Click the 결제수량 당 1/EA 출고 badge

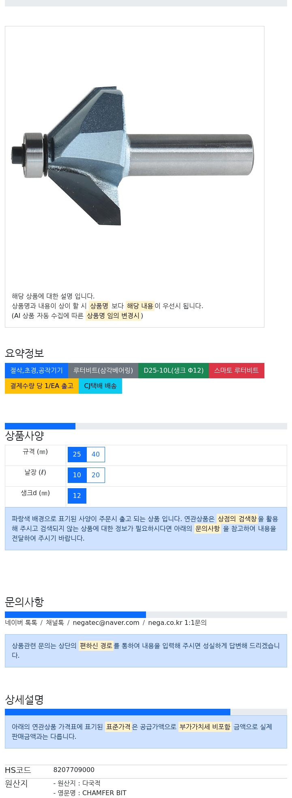[42, 386]
